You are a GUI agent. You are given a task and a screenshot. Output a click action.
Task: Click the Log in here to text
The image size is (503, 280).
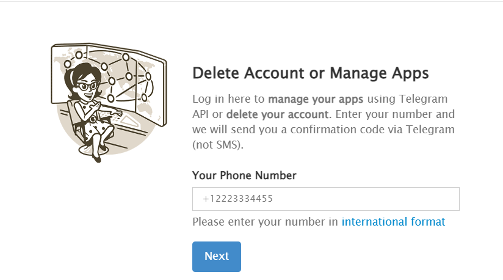(x=228, y=99)
